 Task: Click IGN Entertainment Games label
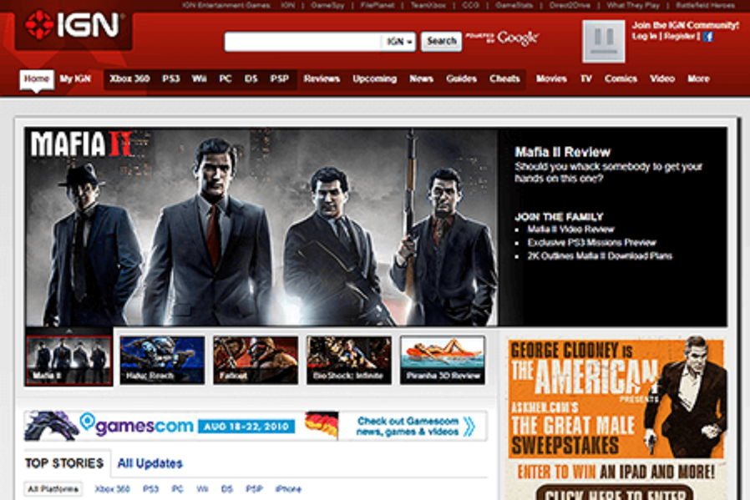coord(226,5)
